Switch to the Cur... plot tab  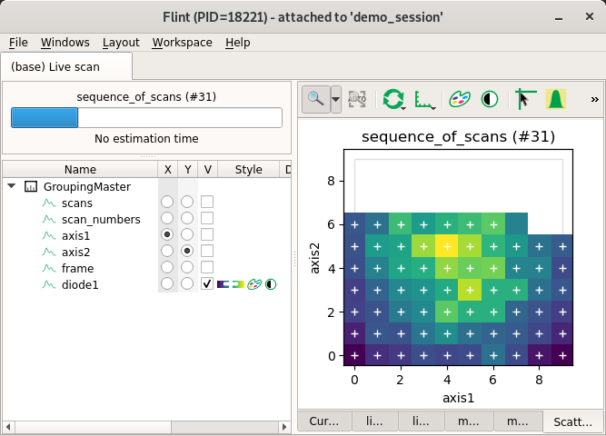[324, 421]
